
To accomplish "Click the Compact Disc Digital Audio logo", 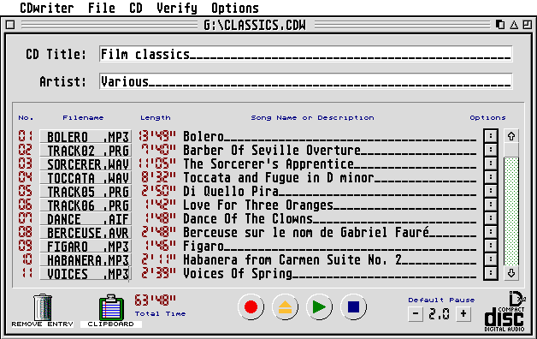I will [505, 312].
